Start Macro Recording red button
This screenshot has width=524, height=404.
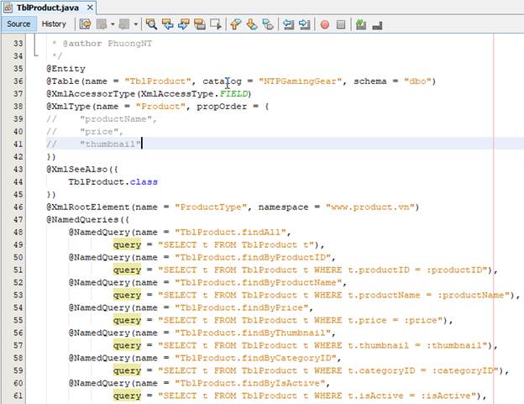[x=324, y=24]
